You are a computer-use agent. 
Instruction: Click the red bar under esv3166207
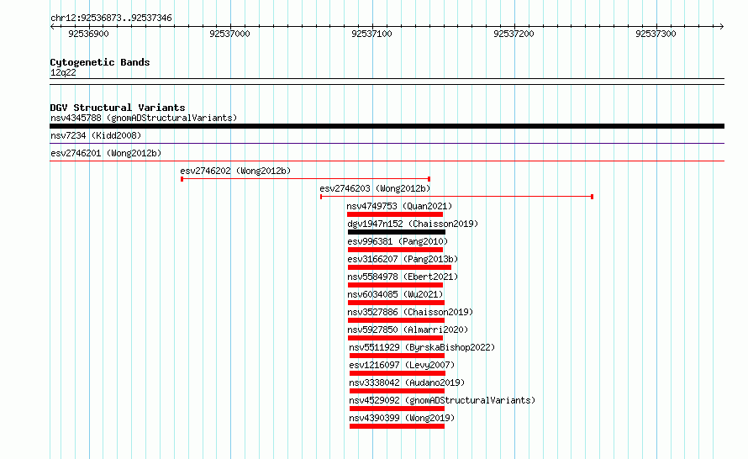(399, 267)
